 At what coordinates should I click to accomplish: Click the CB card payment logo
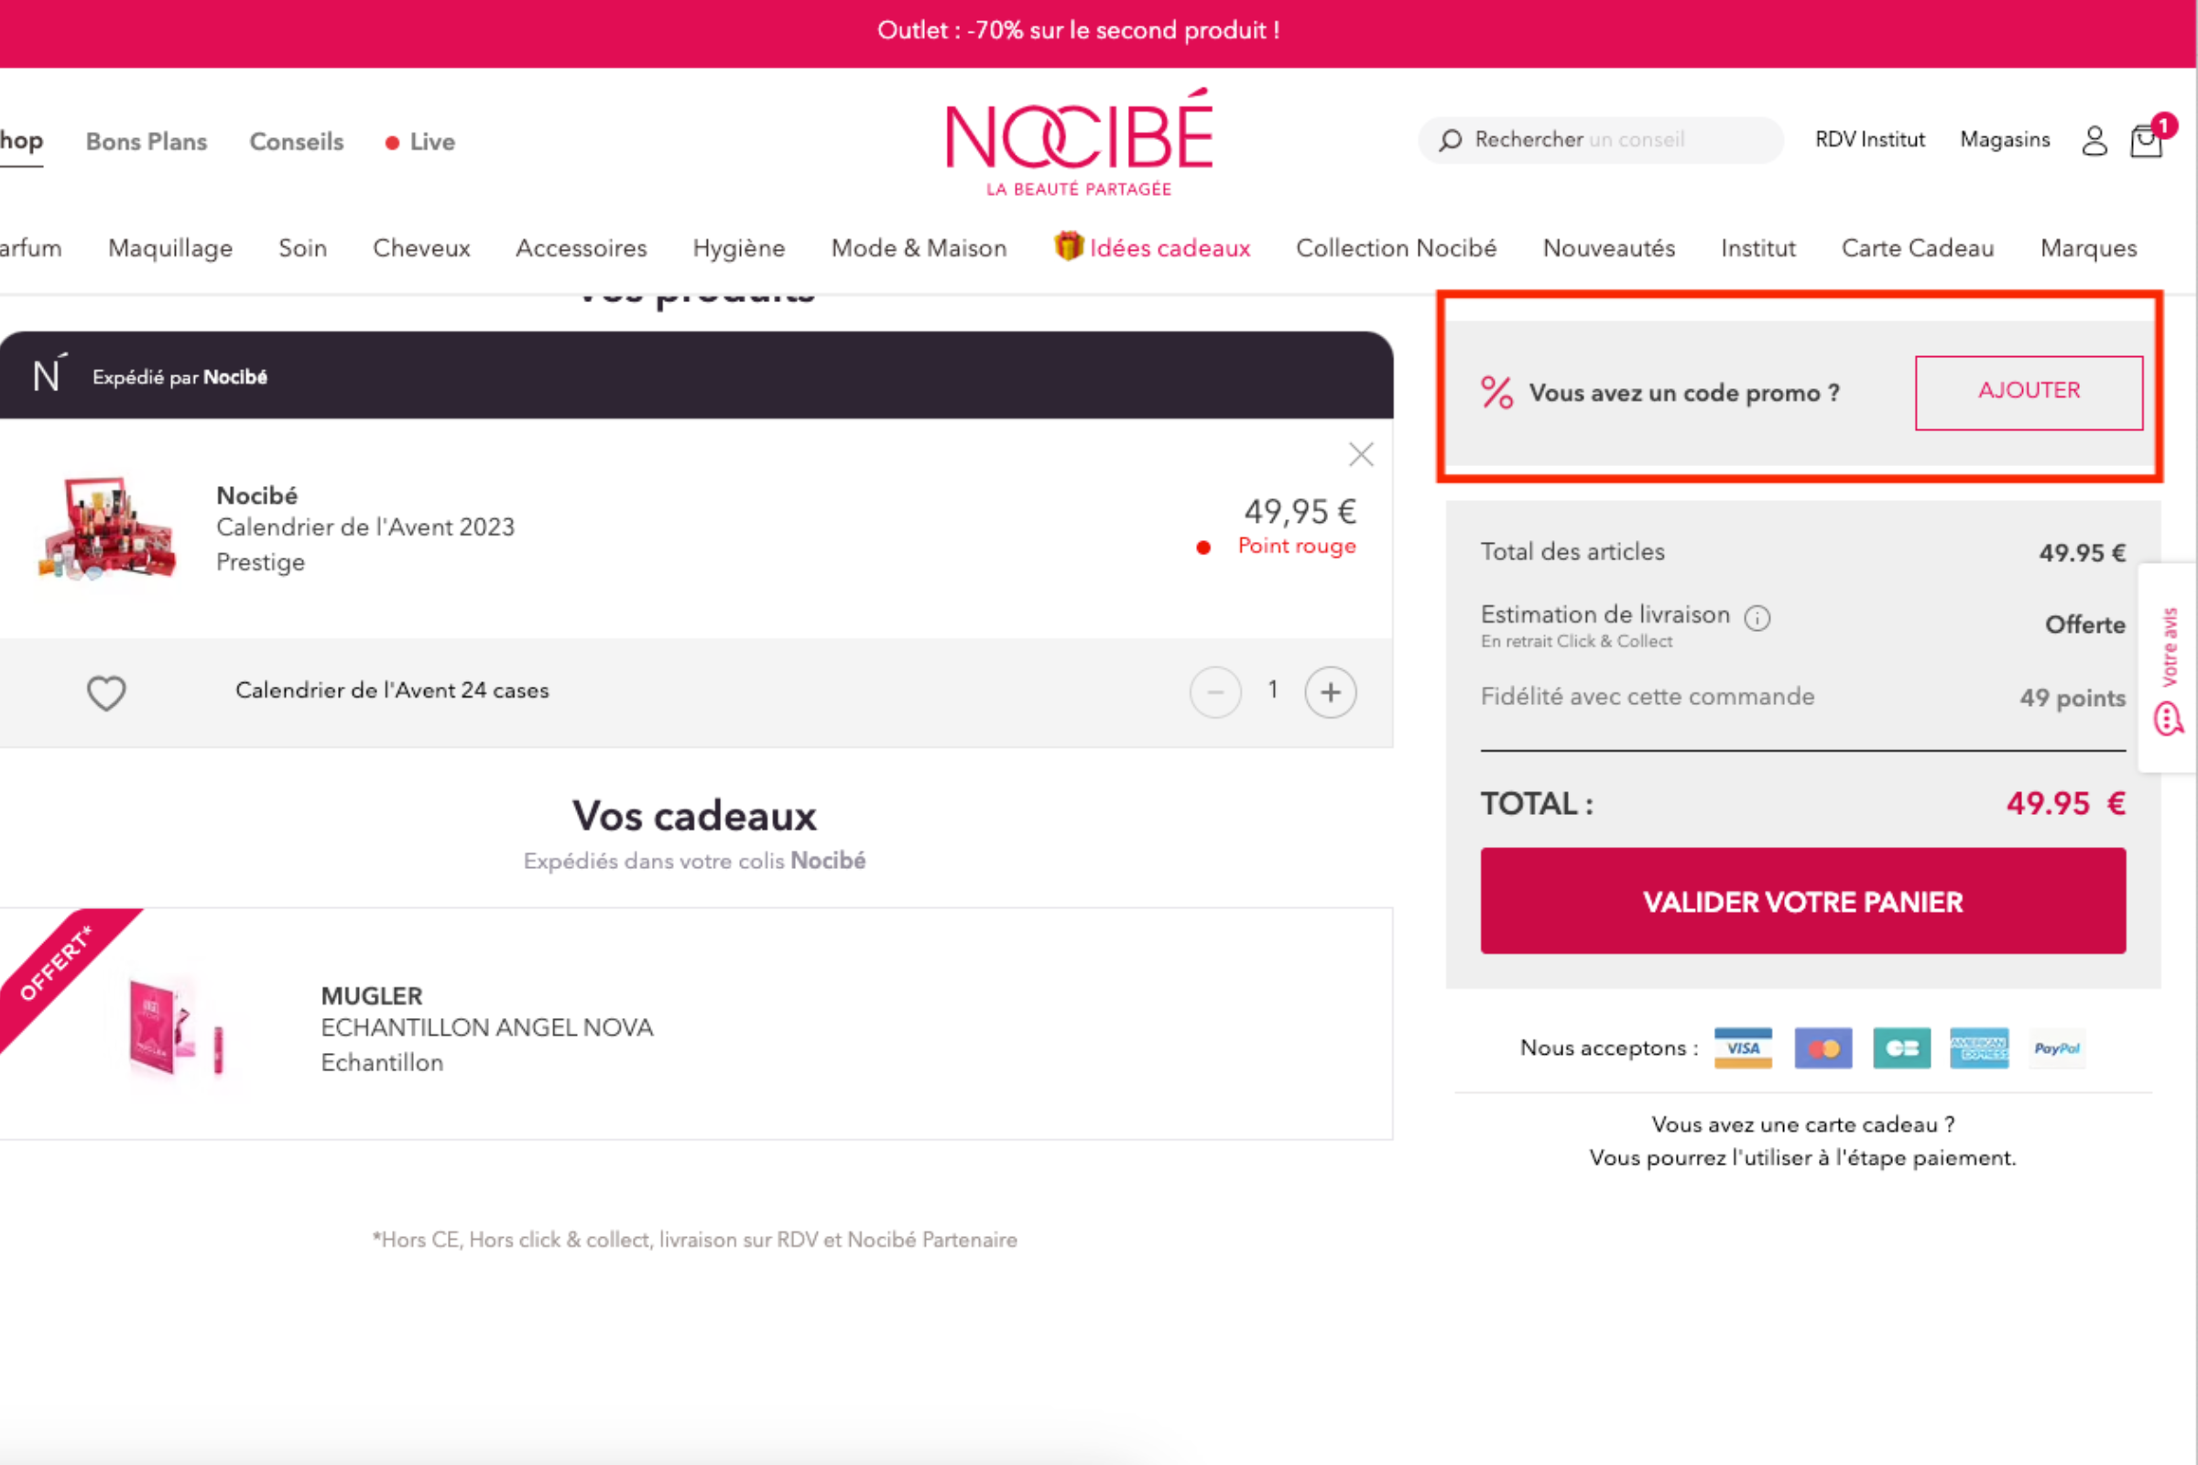(1901, 1047)
